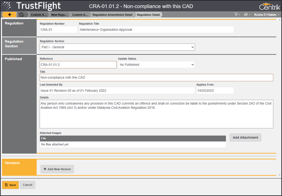This screenshot has width=282, height=196.
Task: Open the announcements megaphone menu
Action: pos(247,15)
